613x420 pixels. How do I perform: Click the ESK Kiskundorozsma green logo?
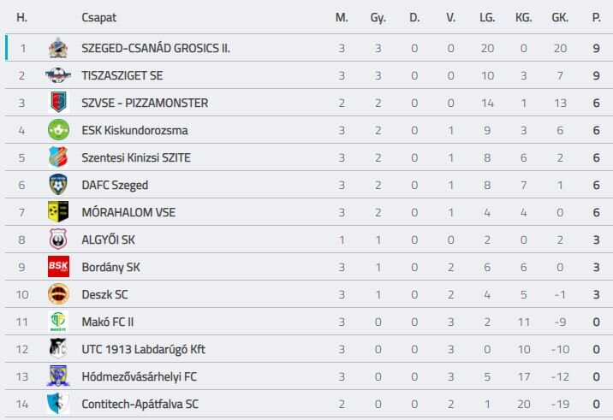57,130
